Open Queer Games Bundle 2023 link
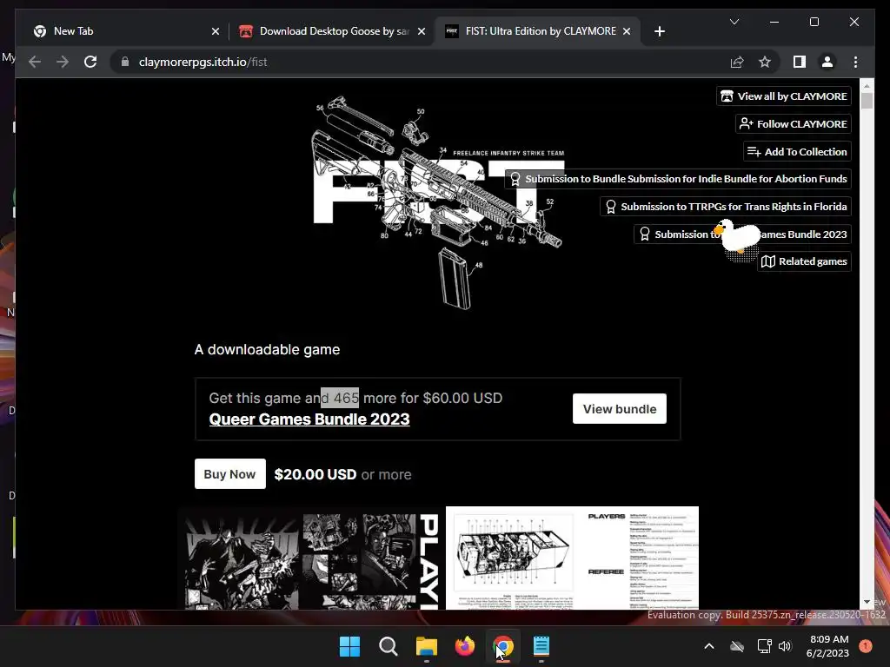The width and height of the screenshot is (890, 667). click(309, 419)
